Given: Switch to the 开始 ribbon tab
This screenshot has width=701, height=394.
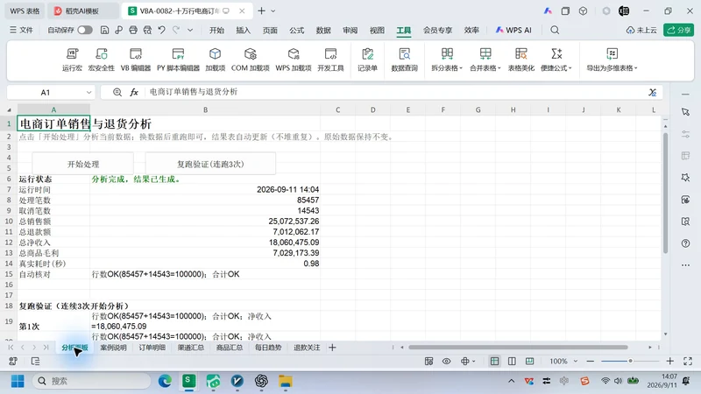Looking at the screenshot, I should coord(216,30).
